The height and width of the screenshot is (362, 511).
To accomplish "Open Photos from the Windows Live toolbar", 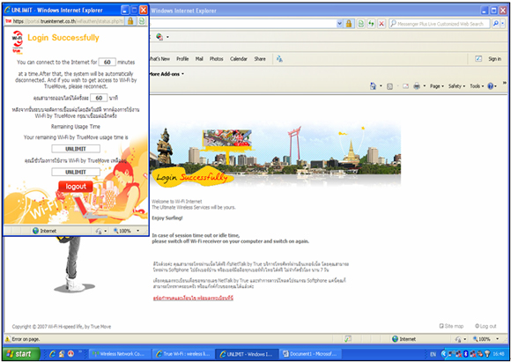I will [x=217, y=59].
